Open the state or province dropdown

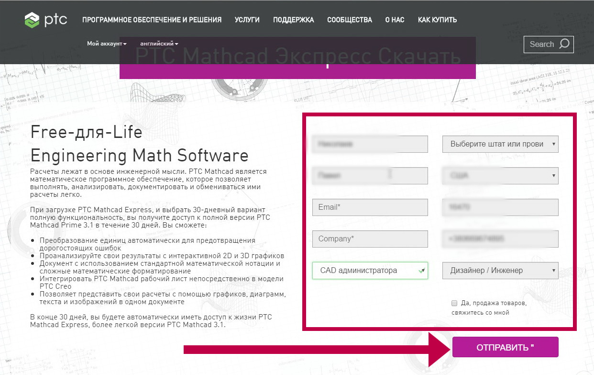500,144
